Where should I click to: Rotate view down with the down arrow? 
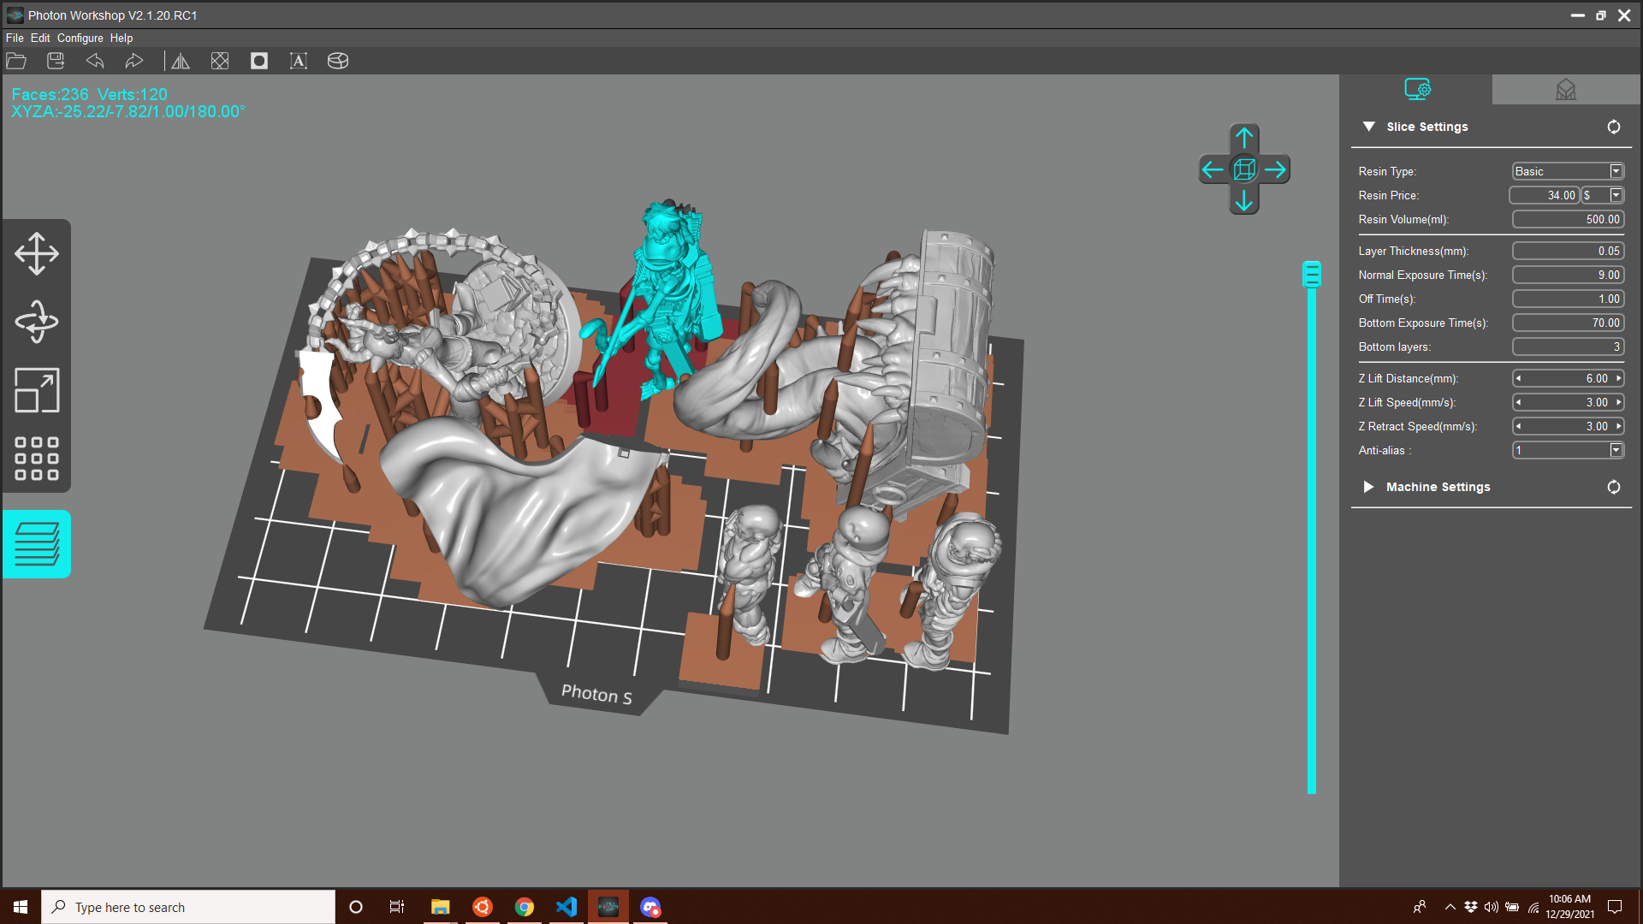coord(1244,201)
